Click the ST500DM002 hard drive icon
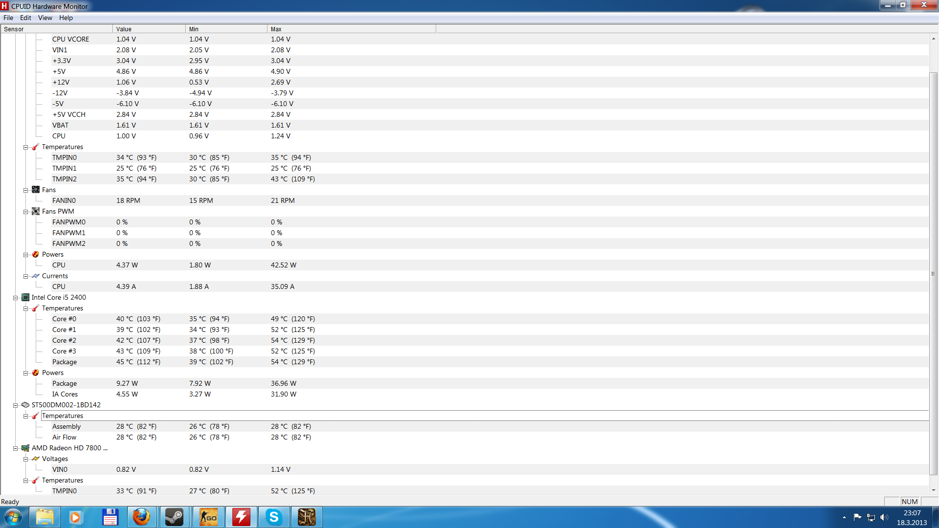 coord(25,405)
